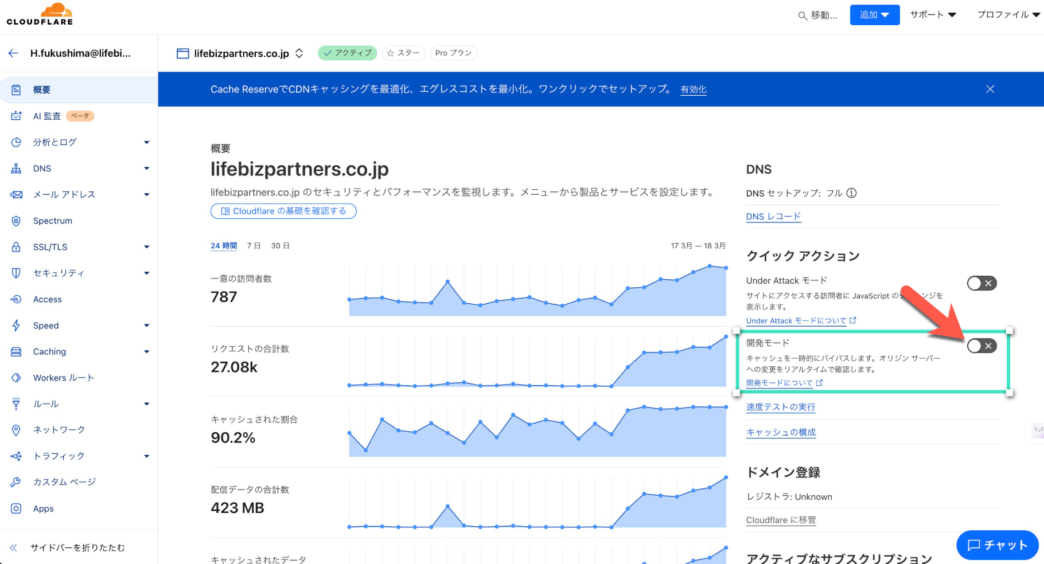Screen dimensions: 1044x564
Task: Switch chart range to 7 日
Action: (254, 246)
